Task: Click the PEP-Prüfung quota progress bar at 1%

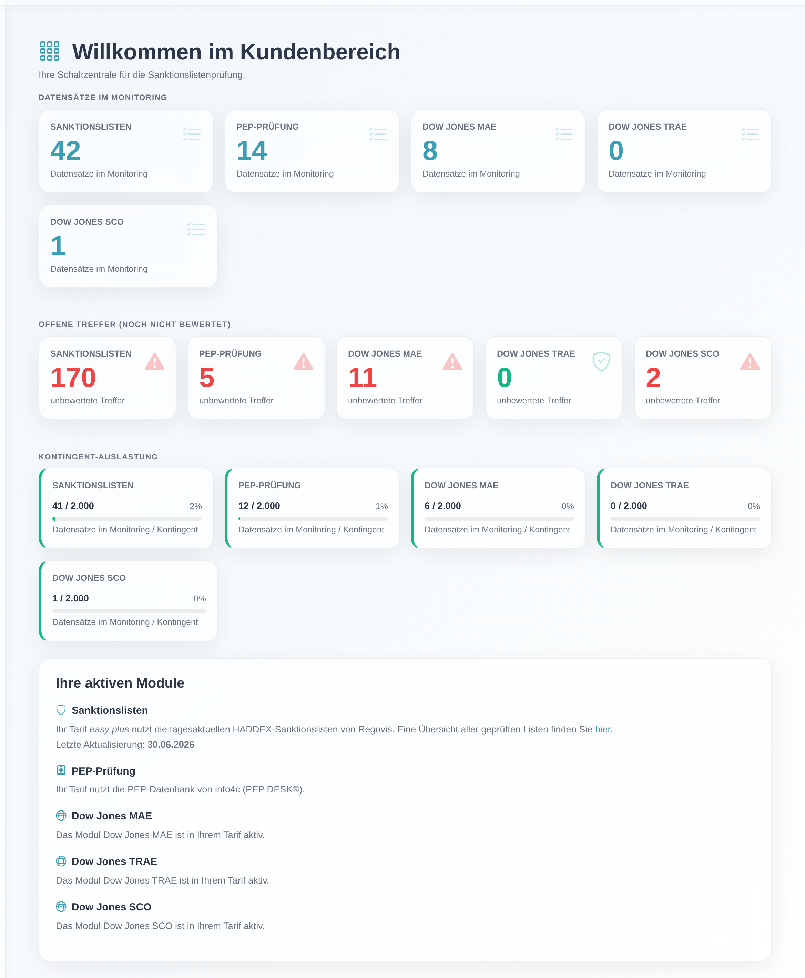Action: pos(313,519)
